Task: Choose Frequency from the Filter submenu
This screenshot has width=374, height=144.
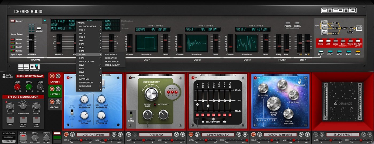Action: coord(114,54)
